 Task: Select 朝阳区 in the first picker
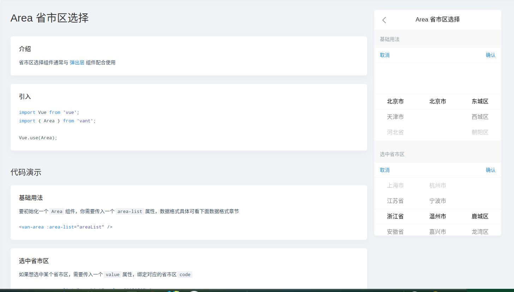pyautogui.click(x=480, y=133)
